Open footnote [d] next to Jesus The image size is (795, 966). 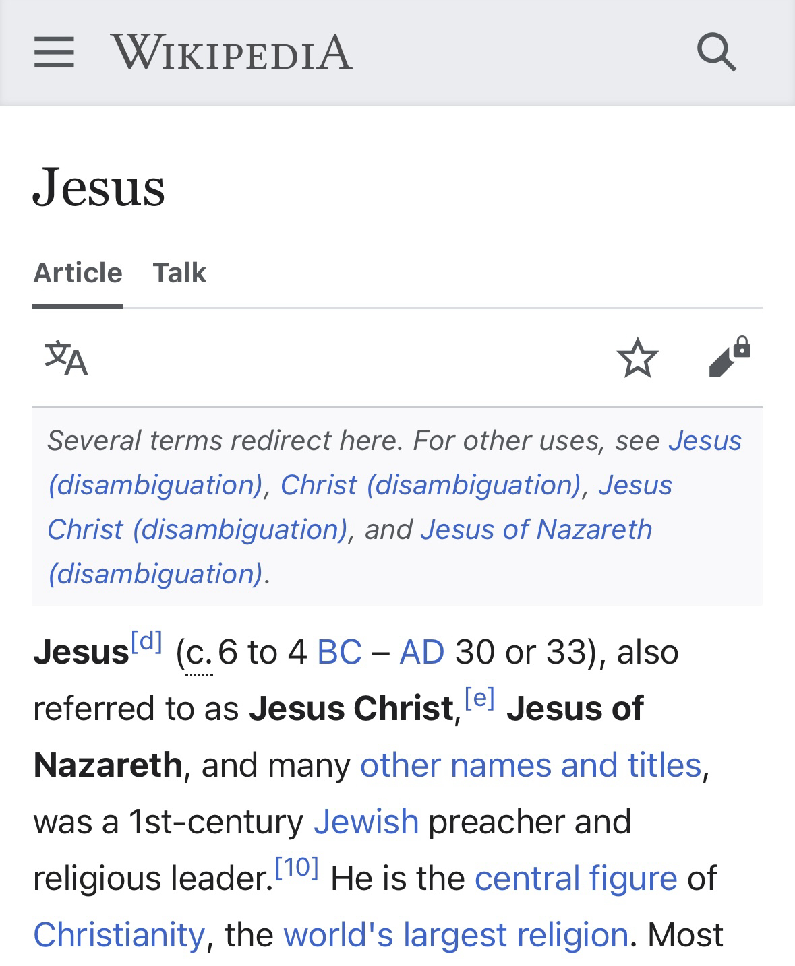tap(146, 641)
